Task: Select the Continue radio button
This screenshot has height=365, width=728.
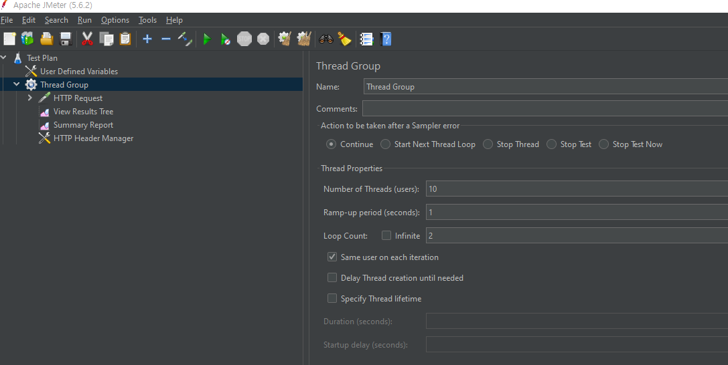Action: coord(331,144)
